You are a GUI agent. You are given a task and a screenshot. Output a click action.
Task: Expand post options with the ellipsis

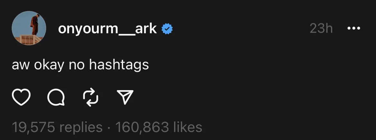coord(354,29)
